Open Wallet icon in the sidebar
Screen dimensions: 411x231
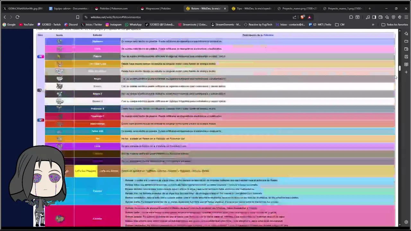[x=406, y=49]
